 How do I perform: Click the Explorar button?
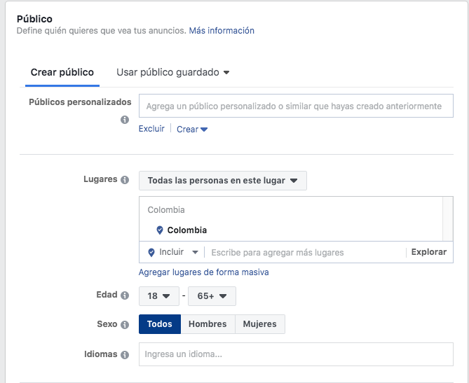pyautogui.click(x=429, y=252)
